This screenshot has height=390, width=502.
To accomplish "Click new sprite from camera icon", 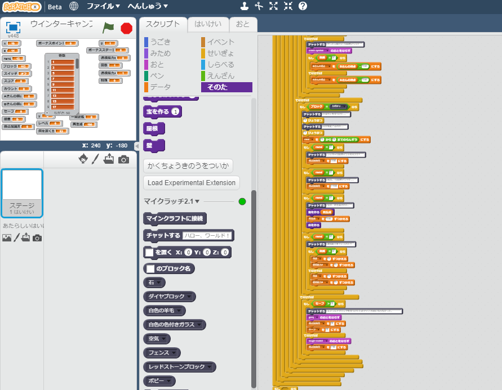I will [123, 159].
